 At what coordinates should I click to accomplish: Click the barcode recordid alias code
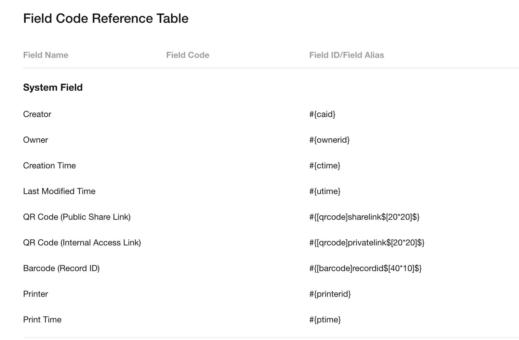click(365, 268)
